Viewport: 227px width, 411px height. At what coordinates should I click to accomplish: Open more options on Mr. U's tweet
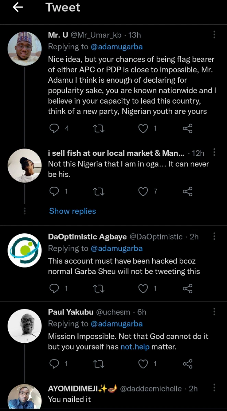214,35
